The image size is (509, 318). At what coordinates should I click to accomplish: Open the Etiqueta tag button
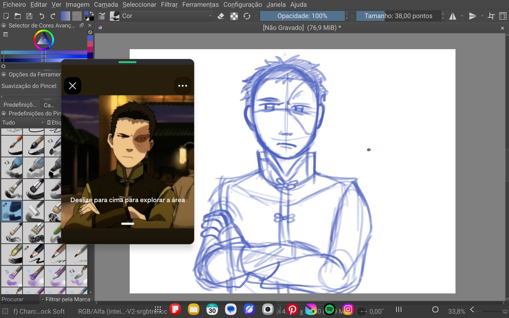(54, 123)
